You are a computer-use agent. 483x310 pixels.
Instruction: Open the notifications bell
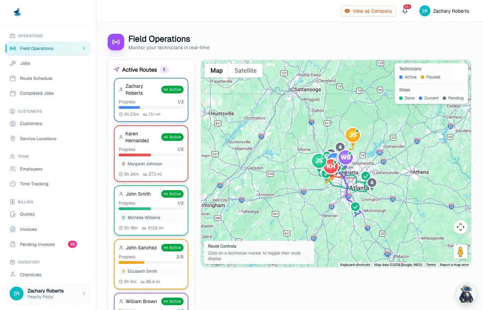pos(405,11)
